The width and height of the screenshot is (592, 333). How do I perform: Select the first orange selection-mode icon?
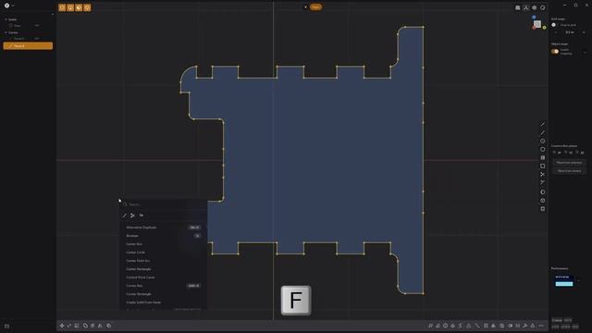[x=62, y=7]
